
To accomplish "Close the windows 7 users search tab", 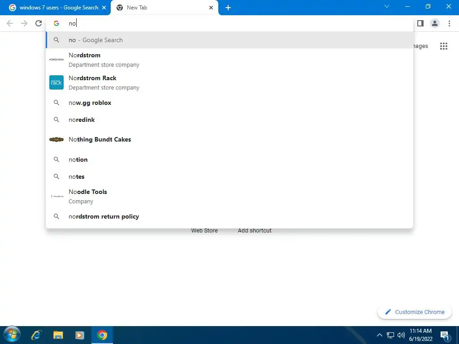I will pos(104,8).
